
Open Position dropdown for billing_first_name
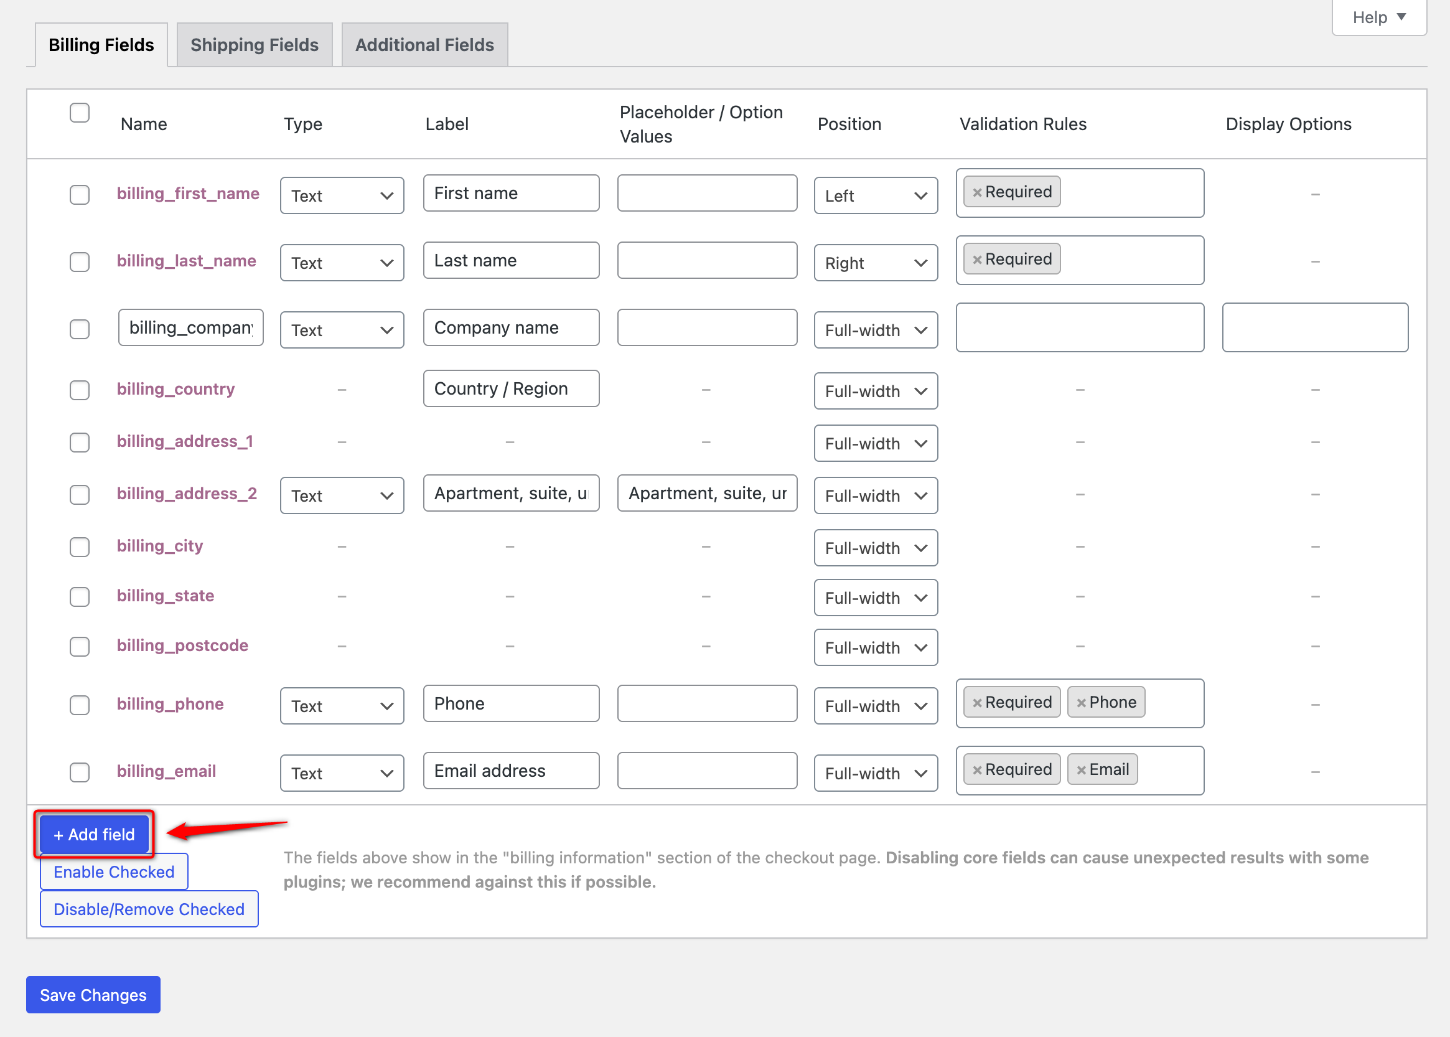click(876, 195)
